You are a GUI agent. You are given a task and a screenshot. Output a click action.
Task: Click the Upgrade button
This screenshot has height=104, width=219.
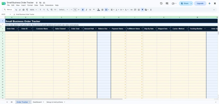pyautogui.click(x=200, y=4)
